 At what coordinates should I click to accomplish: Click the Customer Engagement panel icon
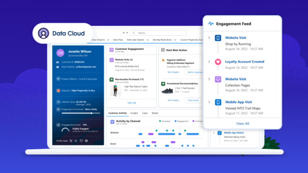[111, 50]
